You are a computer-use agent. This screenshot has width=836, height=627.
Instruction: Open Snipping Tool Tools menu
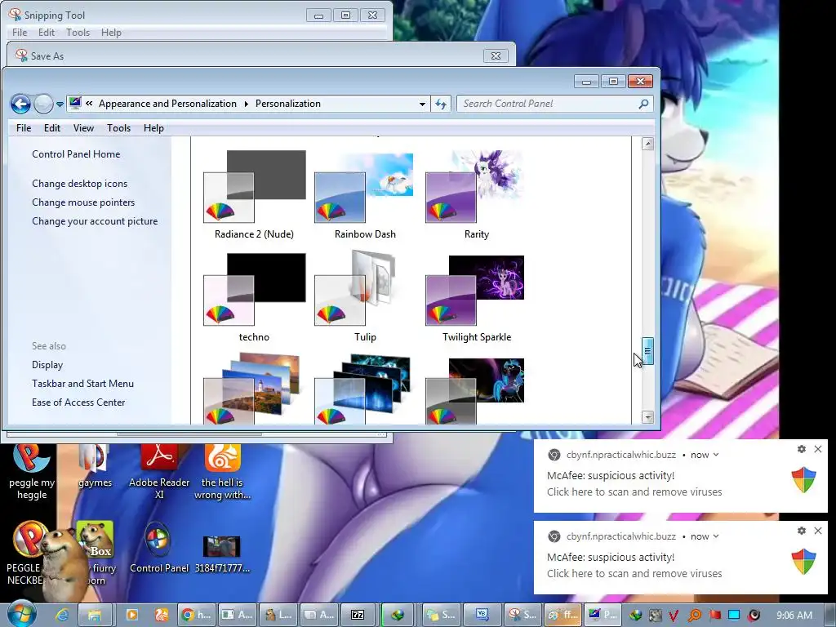point(78,33)
